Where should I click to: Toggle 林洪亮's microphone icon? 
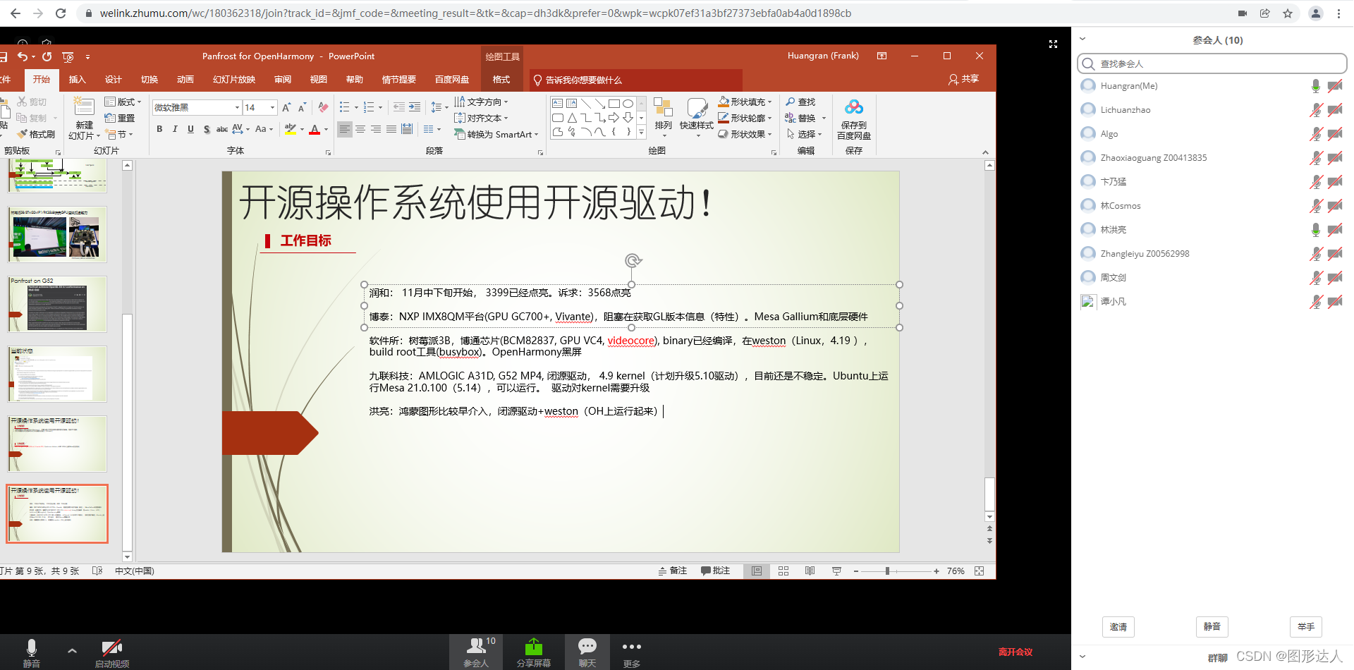(1315, 230)
